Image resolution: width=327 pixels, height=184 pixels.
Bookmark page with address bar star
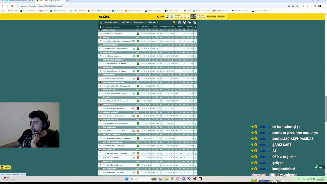coord(297,6)
